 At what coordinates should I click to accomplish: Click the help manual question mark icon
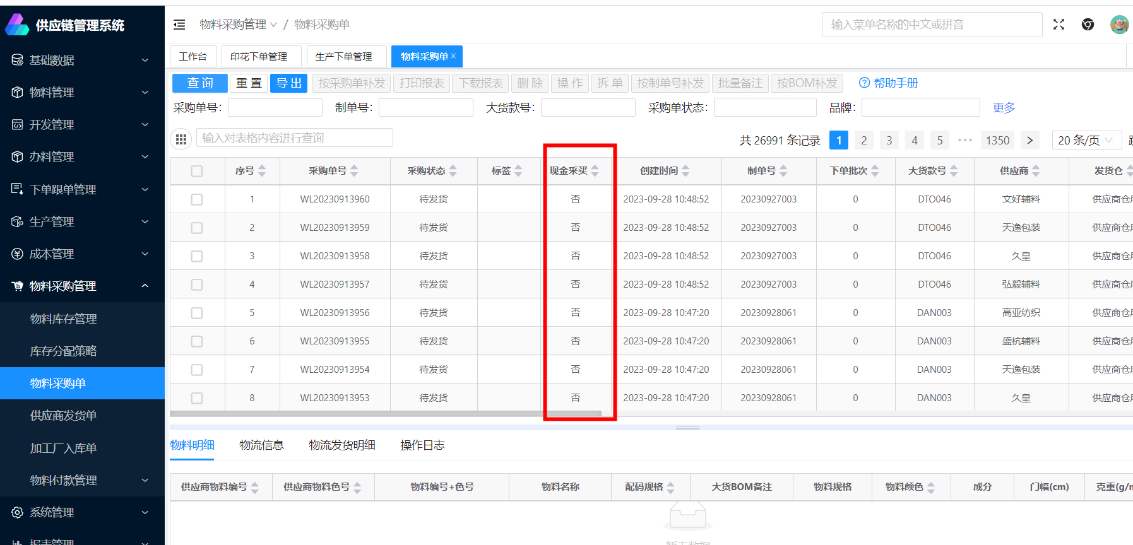coord(864,83)
